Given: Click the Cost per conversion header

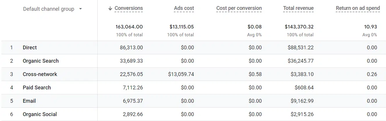Looking at the screenshot, I should [239, 8].
